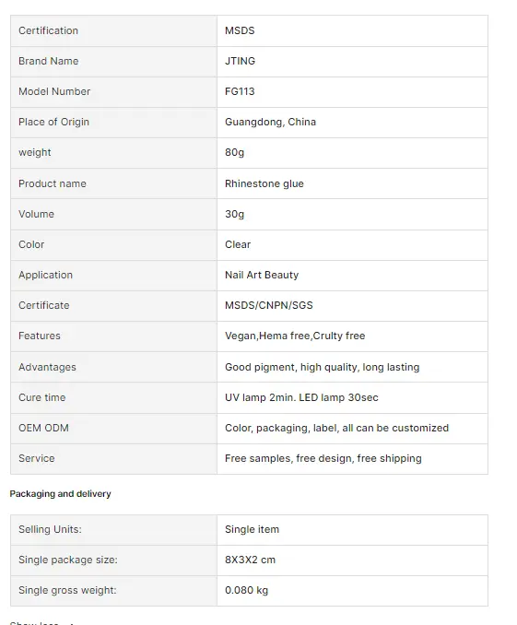The image size is (517, 625).
Task: Click the 'Vegan,Hema free,Crulty free' features text
Action: tap(295, 336)
